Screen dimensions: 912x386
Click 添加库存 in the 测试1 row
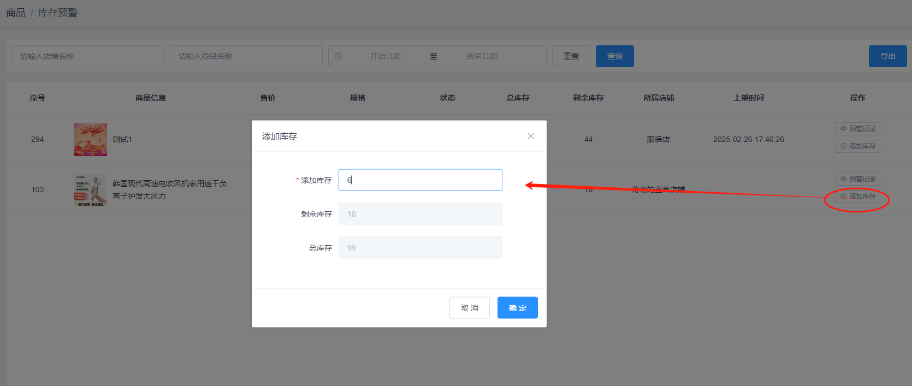[x=857, y=146]
